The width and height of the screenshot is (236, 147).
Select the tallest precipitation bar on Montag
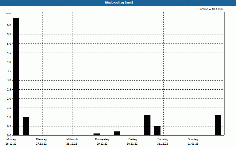pyautogui.click(x=16, y=76)
